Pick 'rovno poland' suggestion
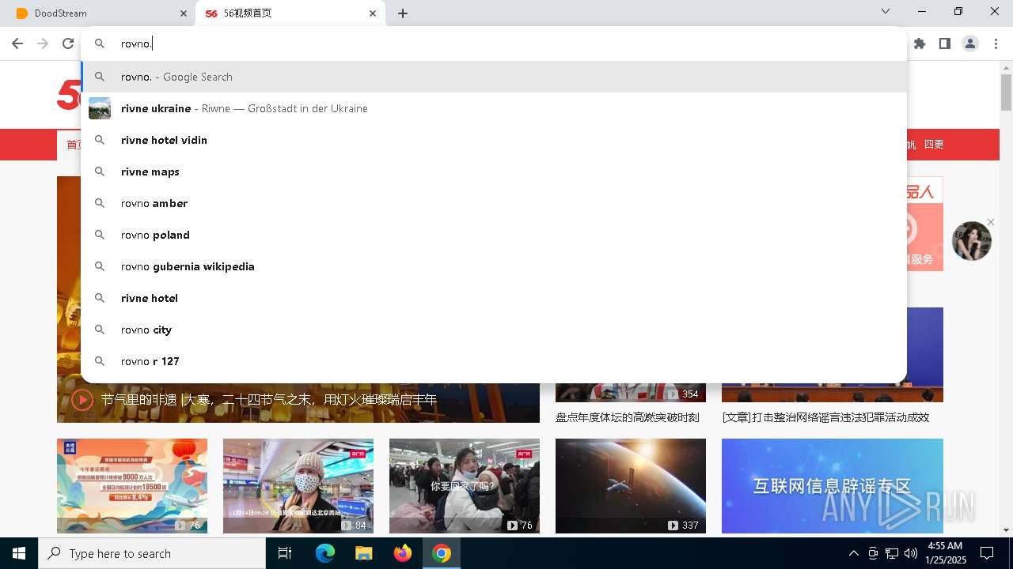 494,235
